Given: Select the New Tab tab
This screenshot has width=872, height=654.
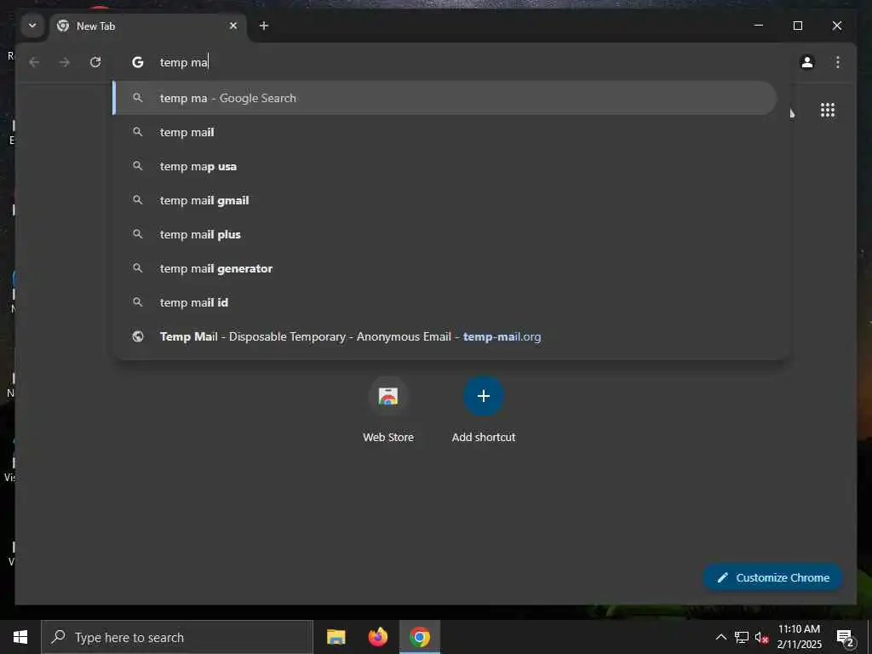Looking at the screenshot, I should click(148, 26).
